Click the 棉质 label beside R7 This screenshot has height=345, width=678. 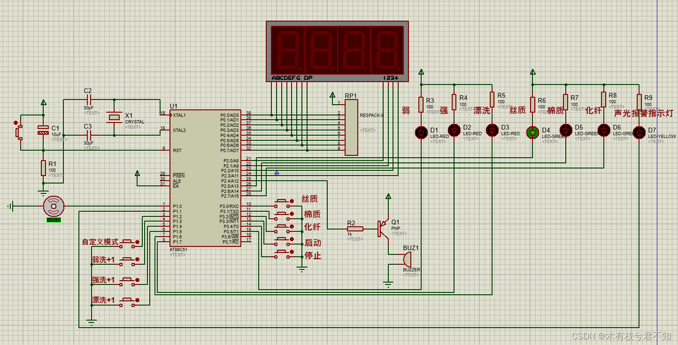click(555, 111)
